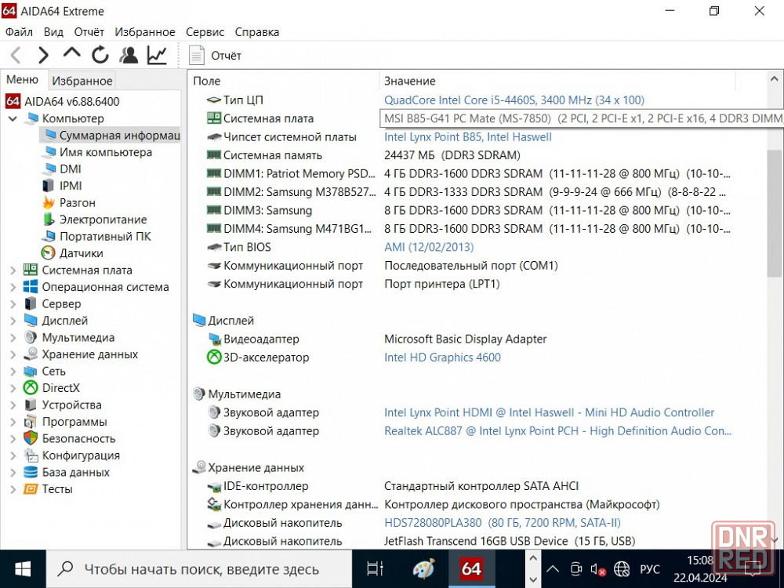The image size is (784, 588).
Task: Open the AMI (12/02/2013) BIOS link
Action: coord(429,247)
